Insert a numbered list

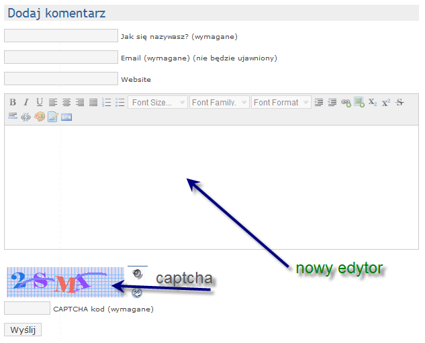(x=107, y=103)
